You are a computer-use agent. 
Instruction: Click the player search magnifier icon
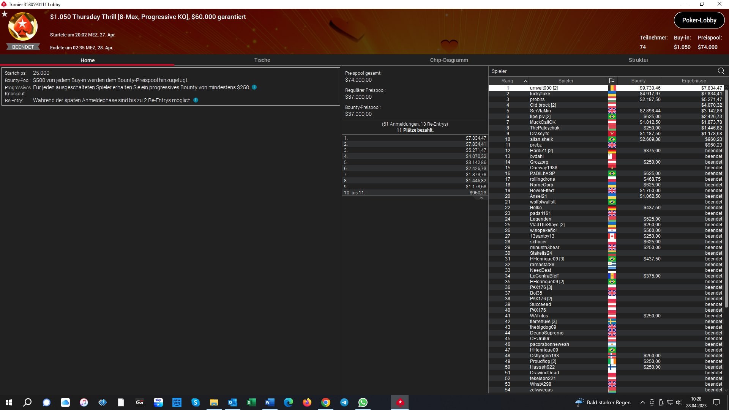(721, 71)
